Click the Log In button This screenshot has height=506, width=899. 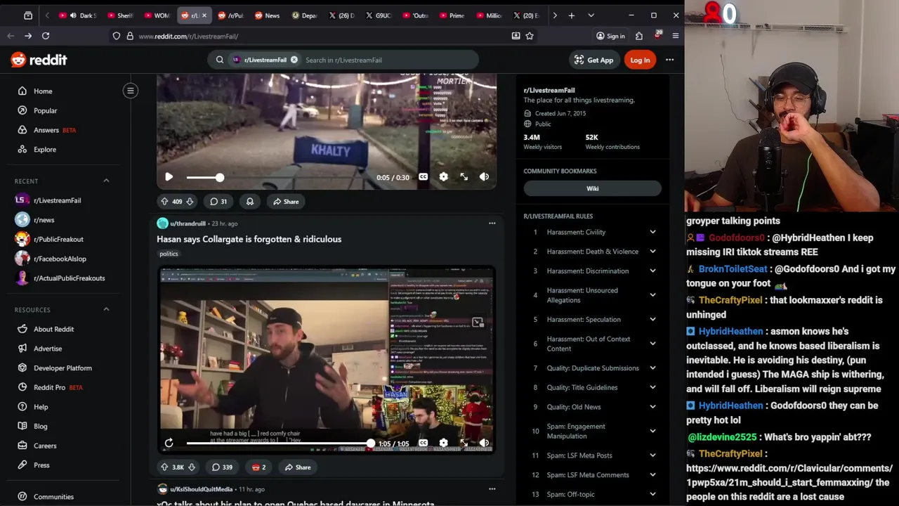tap(640, 60)
